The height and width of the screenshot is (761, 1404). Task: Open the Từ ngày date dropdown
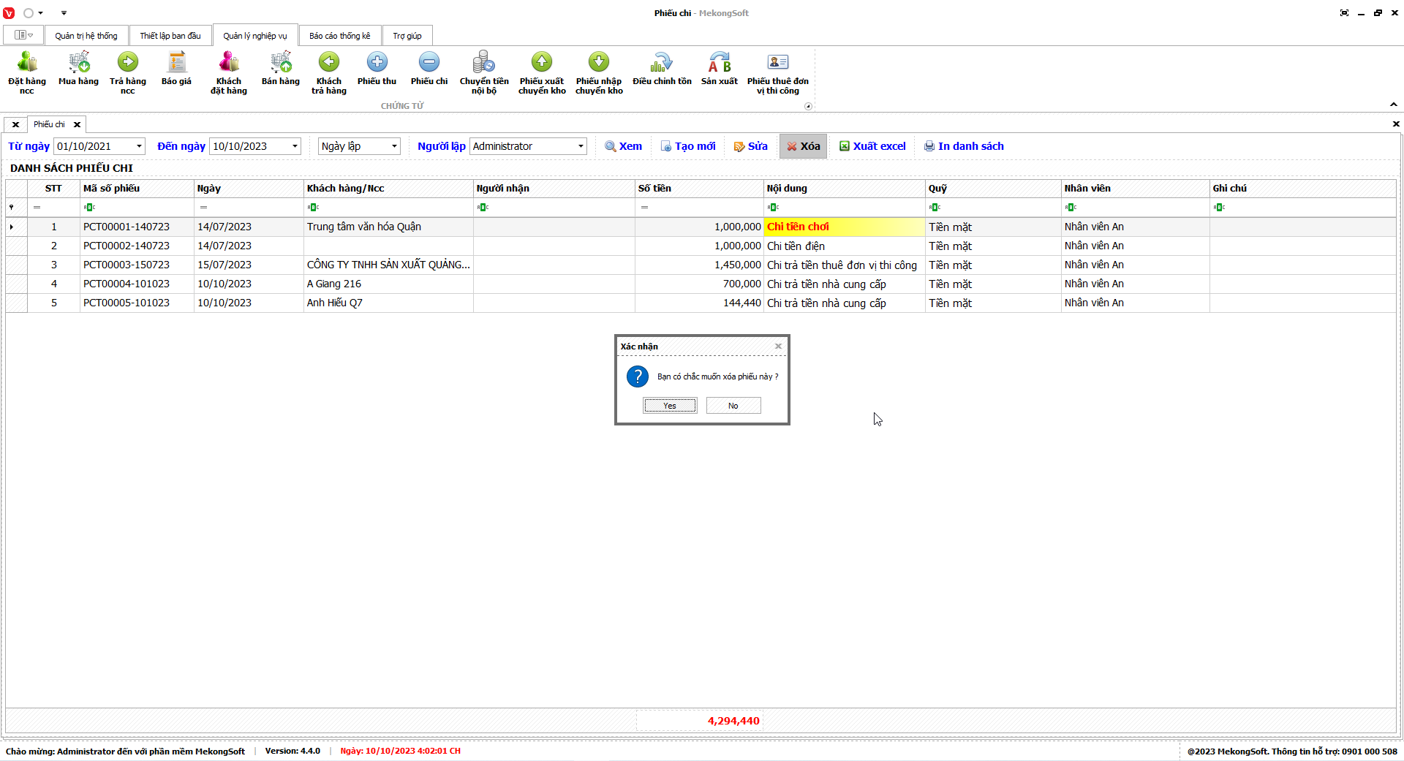(139, 146)
